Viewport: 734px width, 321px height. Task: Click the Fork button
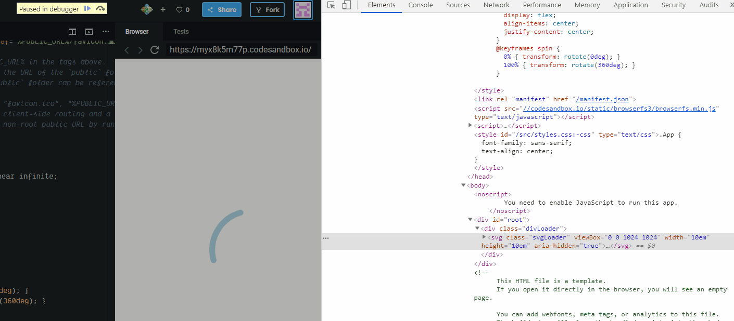pos(267,9)
